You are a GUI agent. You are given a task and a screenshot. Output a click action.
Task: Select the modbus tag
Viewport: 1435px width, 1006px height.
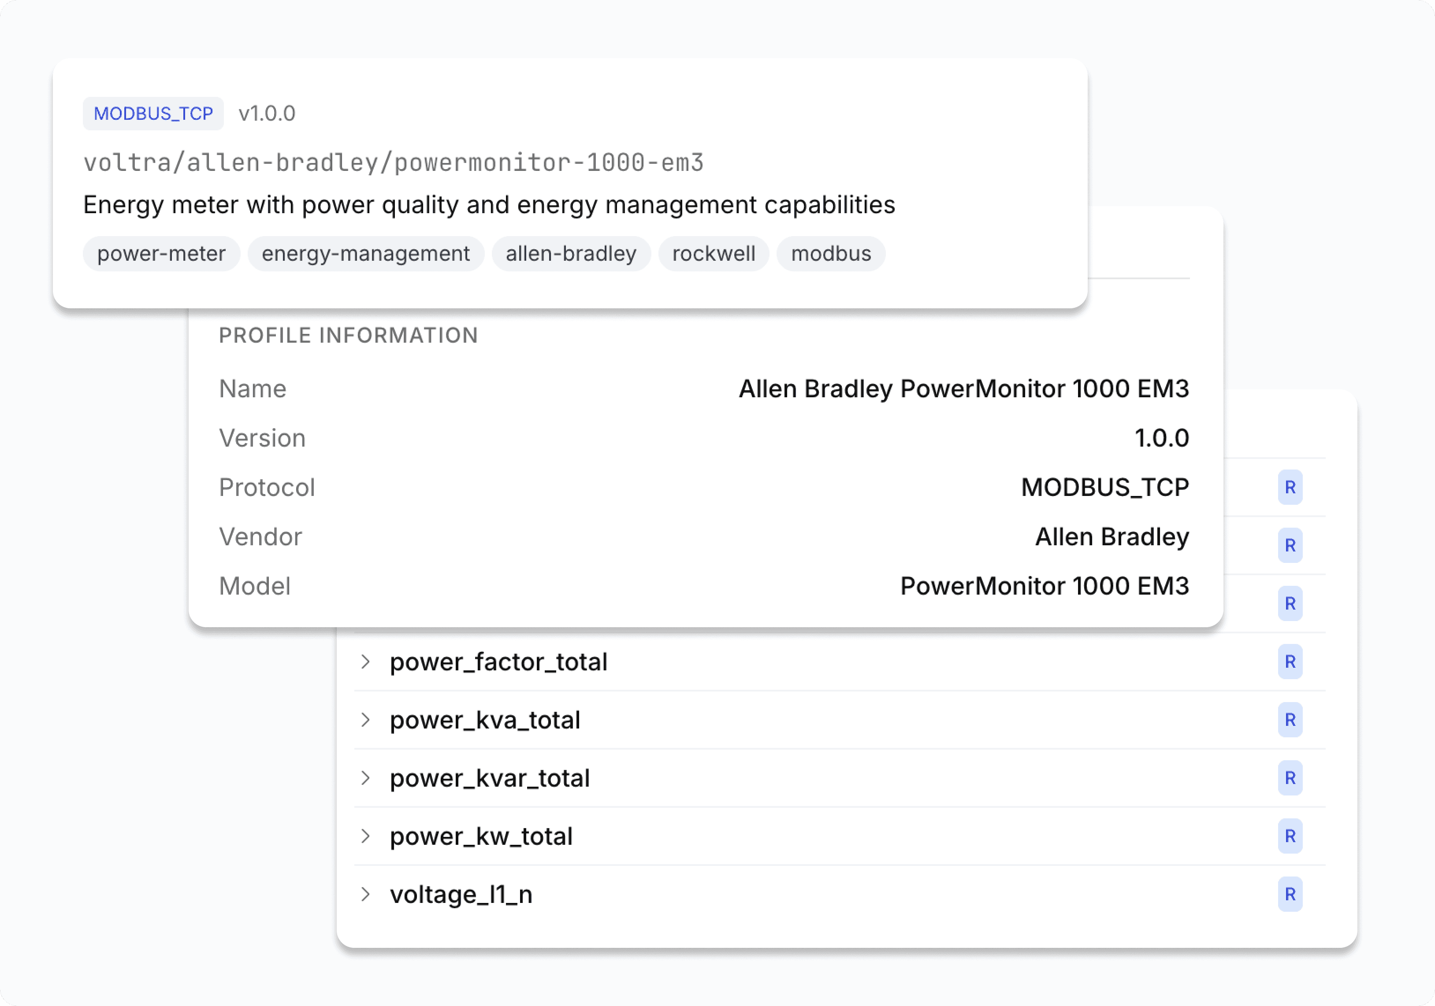[831, 254]
